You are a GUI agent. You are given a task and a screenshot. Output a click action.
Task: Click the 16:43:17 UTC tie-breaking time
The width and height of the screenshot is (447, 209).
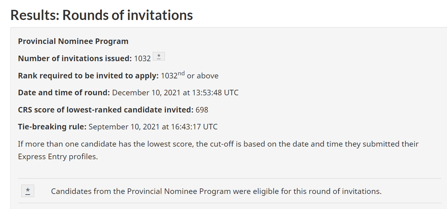pyautogui.click(x=193, y=127)
